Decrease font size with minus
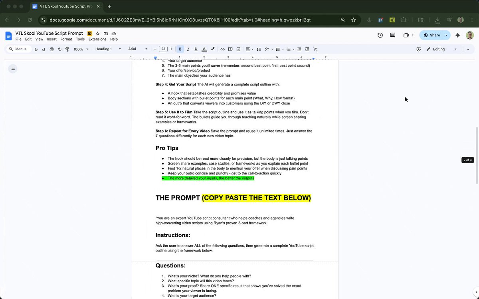Screen dimensions: 479x299 coord(155,49)
